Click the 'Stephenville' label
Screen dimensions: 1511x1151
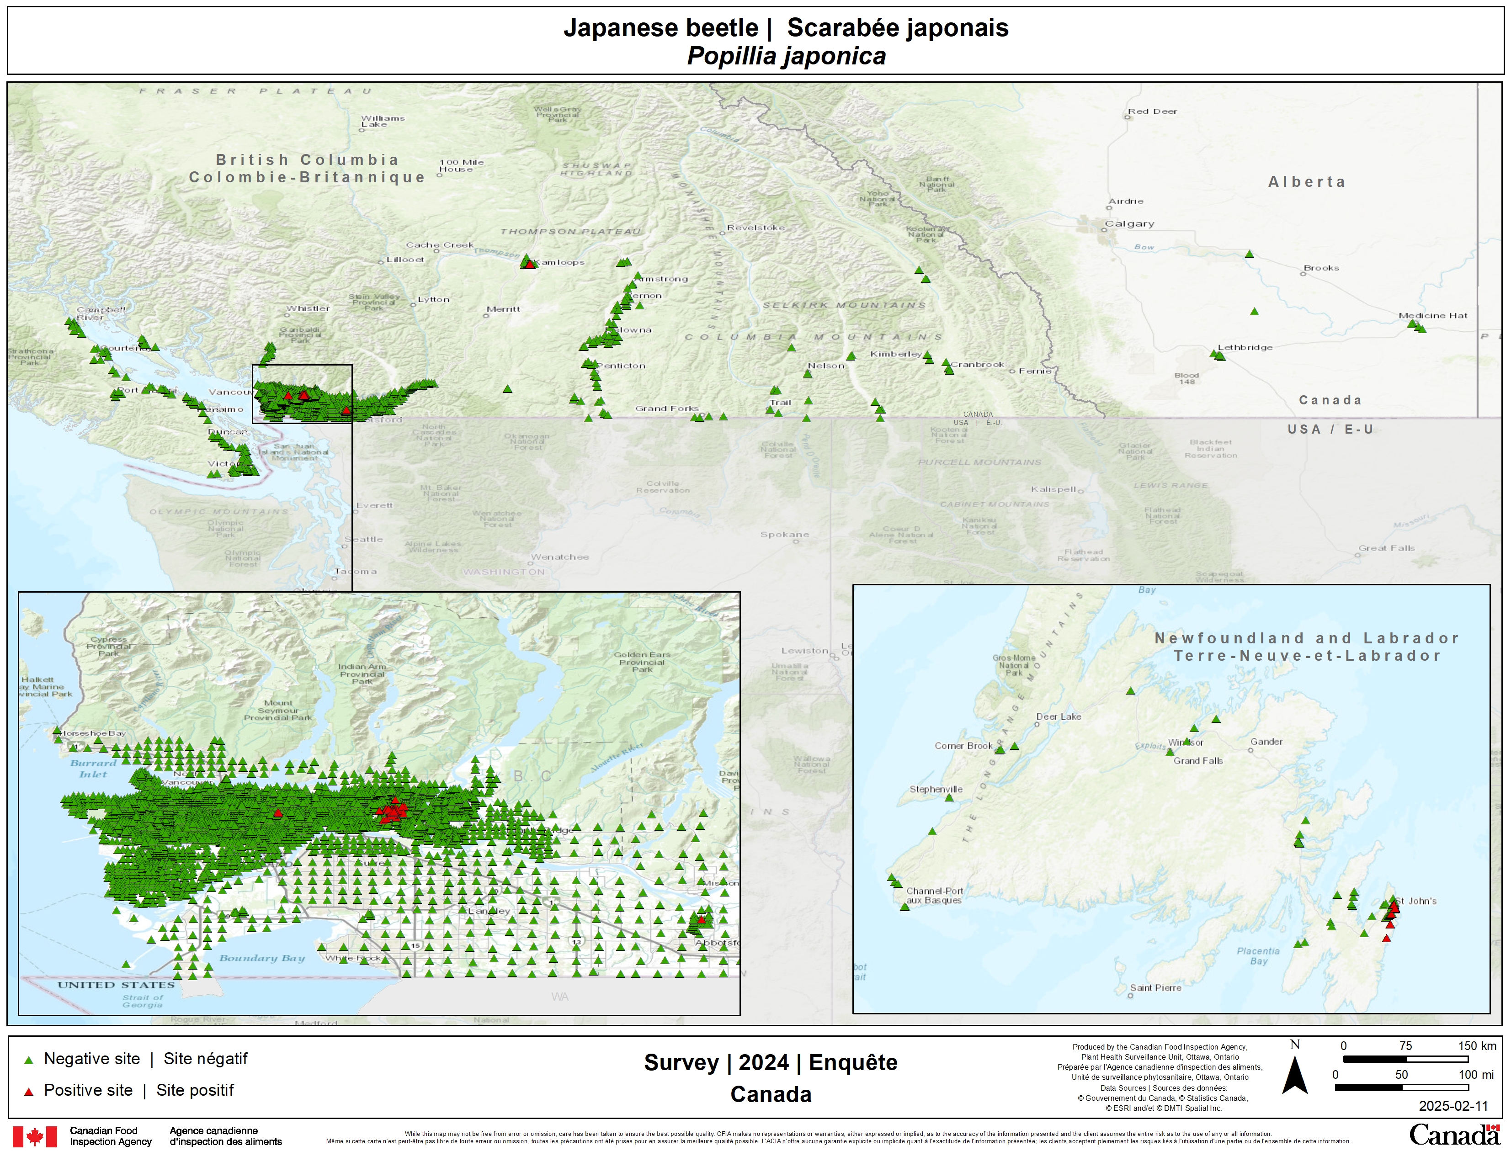[x=936, y=789]
